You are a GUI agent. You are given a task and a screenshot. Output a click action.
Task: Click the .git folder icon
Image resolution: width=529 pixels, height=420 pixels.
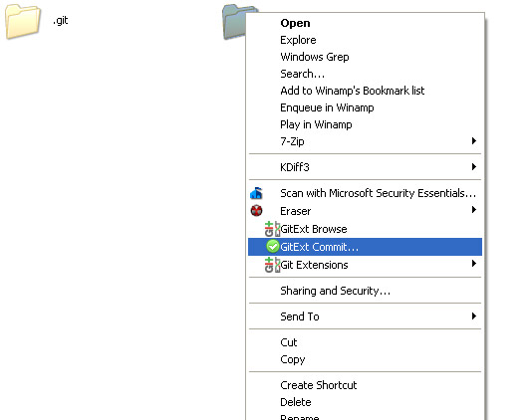tap(23, 21)
